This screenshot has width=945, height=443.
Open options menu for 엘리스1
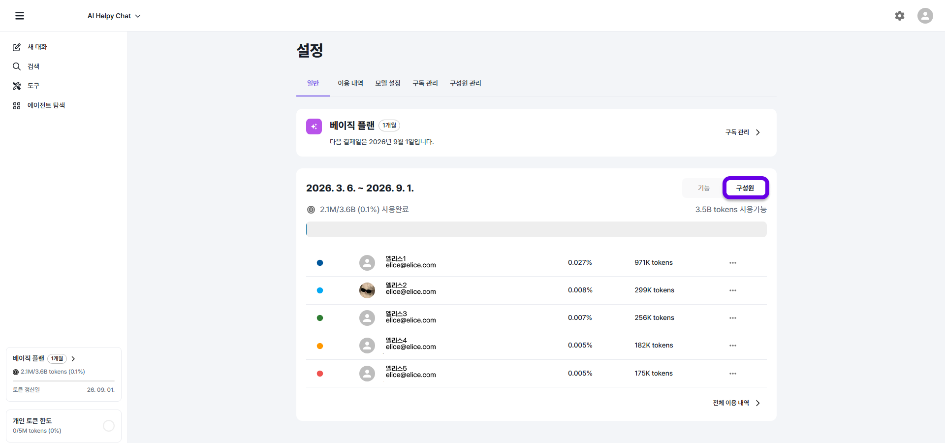coord(732,262)
